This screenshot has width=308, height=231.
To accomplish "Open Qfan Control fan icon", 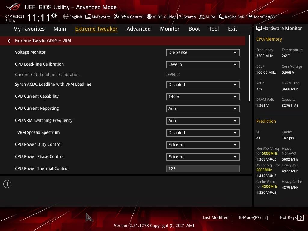I will click(x=116, y=17).
